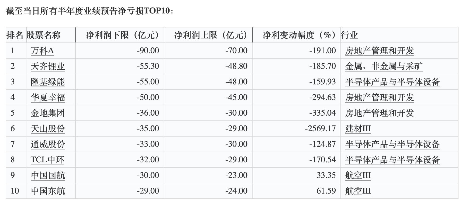Viewport: 462px width, 207px height.
Task: Open the 天齐锂业 stock link
Action: point(48,66)
